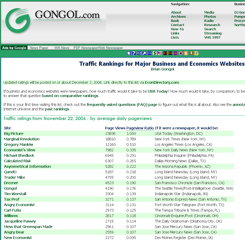
Task: Click the Dilbert cartoon character icon
Action: [x=191, y=53]
